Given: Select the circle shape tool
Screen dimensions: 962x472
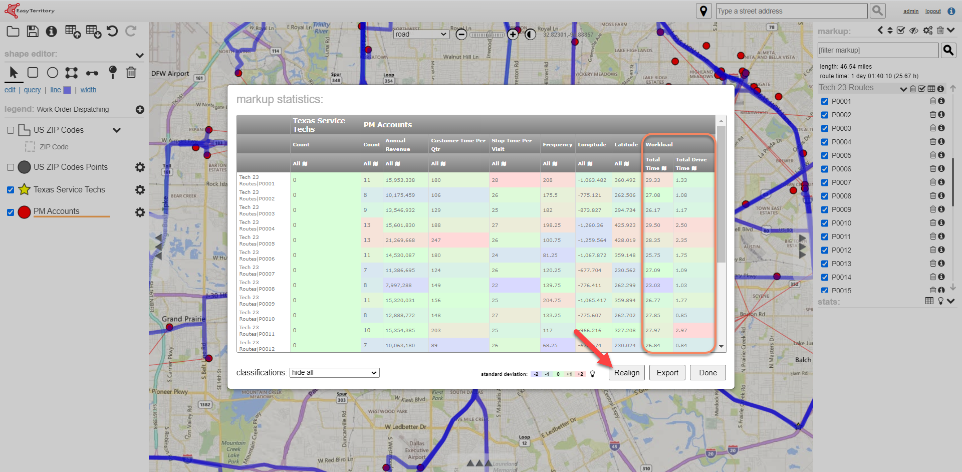Looking at the screenshot, I should coord(53,73).
